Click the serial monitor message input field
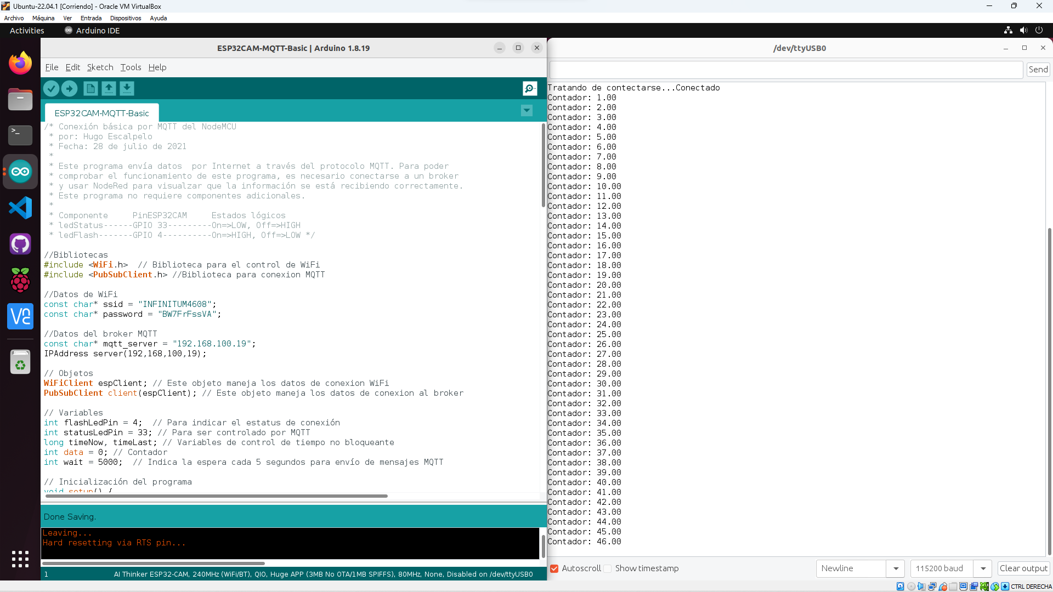Image resolution: width=1053 pixels, height=592 pixels. [786, 70]
